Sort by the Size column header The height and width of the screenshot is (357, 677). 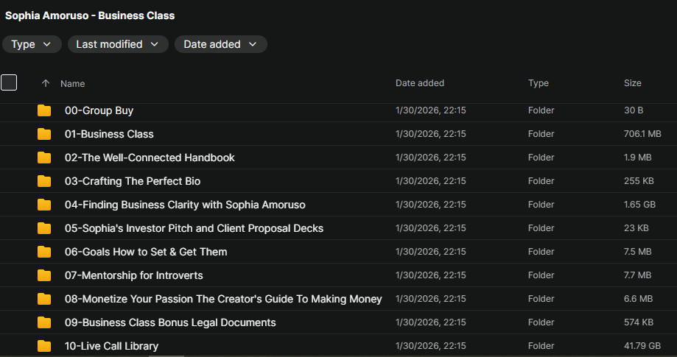click(x=633, y=82)
